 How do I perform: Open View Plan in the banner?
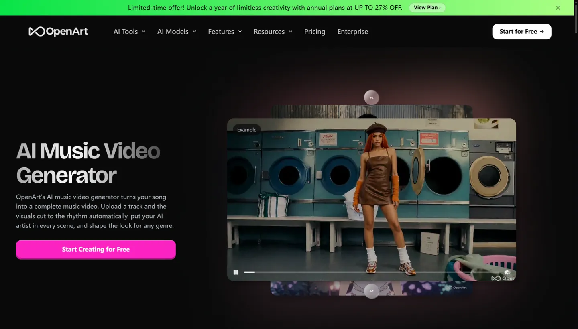click(x=427, y=8)
